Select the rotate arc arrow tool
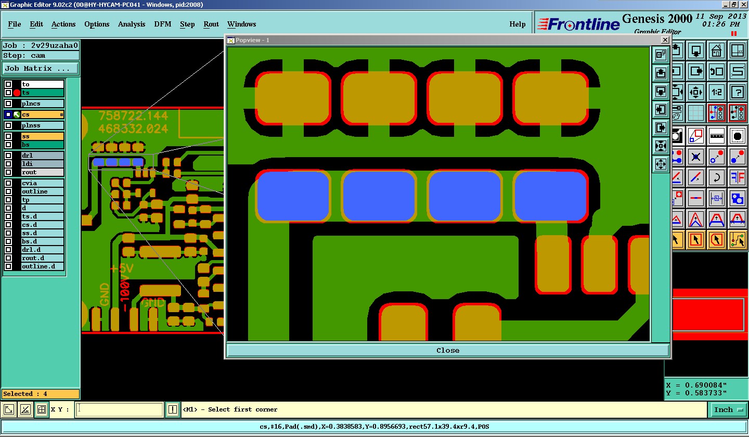Image resolution: width=749 pixels, height=437 pixels. 717,177
